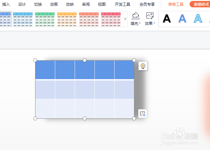The width and height of the screenshot is (210, 150).
Task: Click the table's top-left header cell
Action: click(45, 70)
